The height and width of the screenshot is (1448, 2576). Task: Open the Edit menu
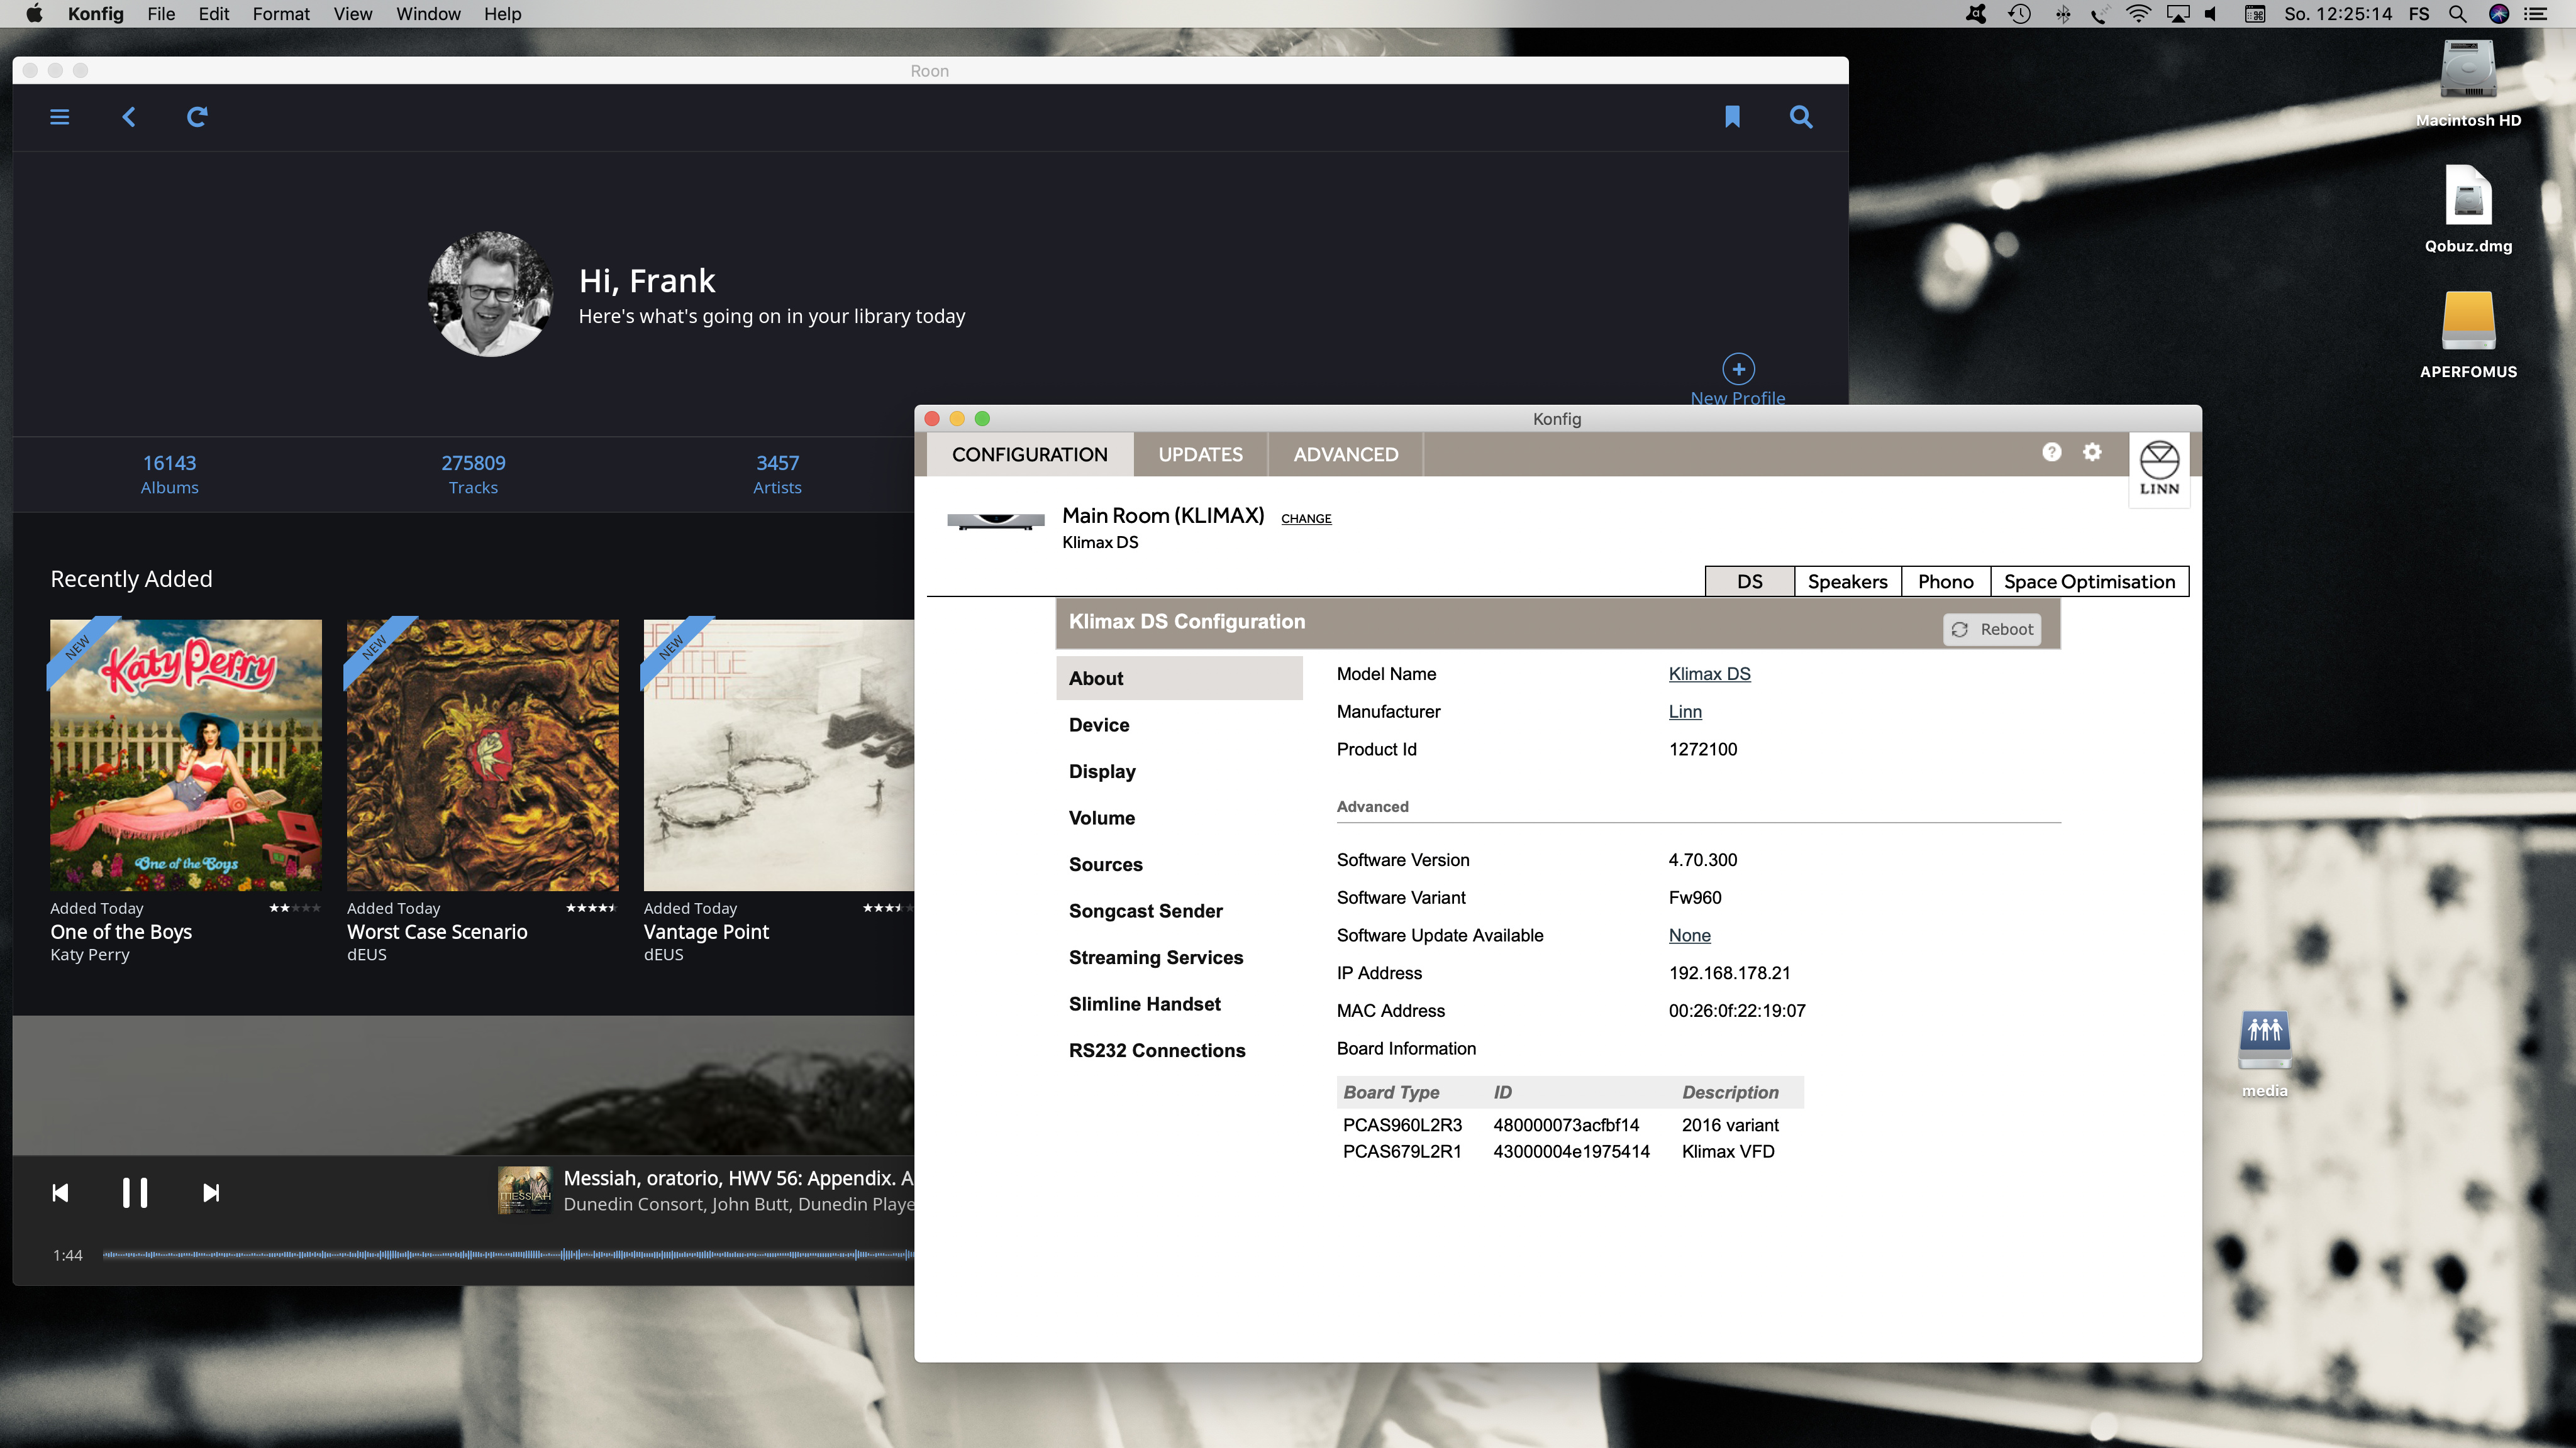point(213,14)
